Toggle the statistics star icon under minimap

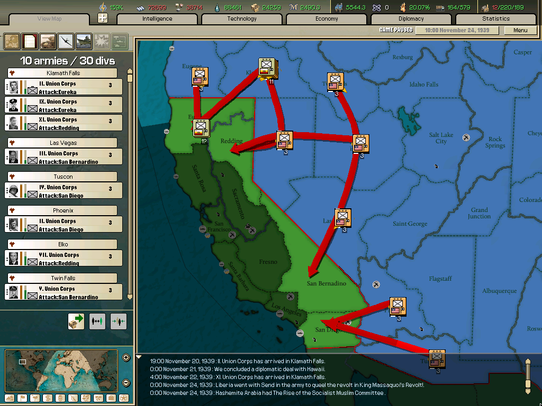coord(123,398)
